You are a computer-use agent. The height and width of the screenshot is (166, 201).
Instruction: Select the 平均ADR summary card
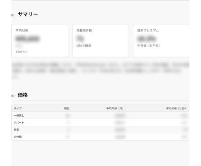pyautogui.click(x=40, y=41)
